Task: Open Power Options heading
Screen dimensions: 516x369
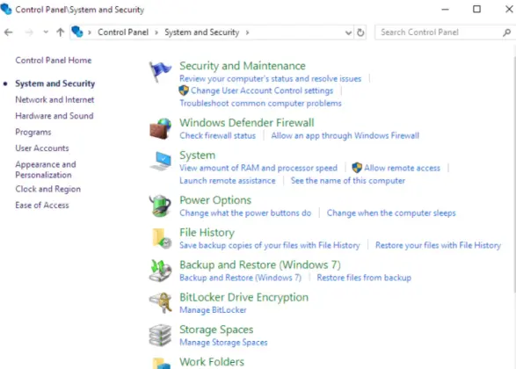Action: [215, 200]
